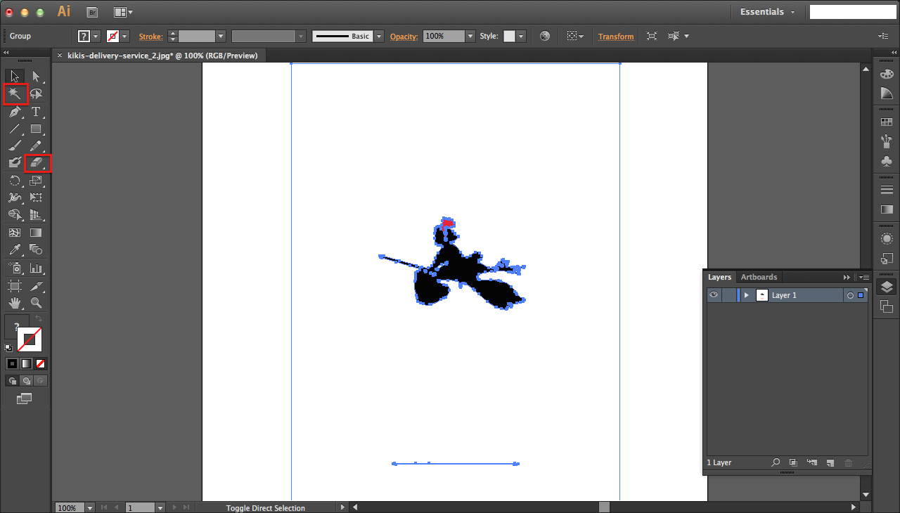Open the stroke weight dropdown arrow
The width and height of the screenshot is (900, 513).
point(221,36)
